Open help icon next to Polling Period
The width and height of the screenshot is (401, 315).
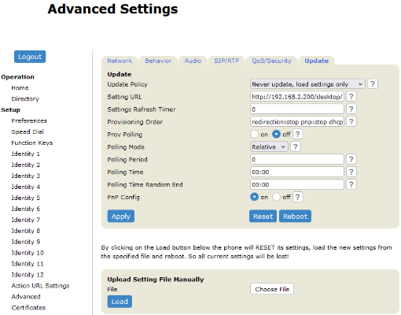coord(351,159)
